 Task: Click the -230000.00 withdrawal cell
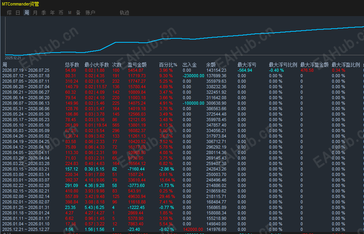coord(193,76)
